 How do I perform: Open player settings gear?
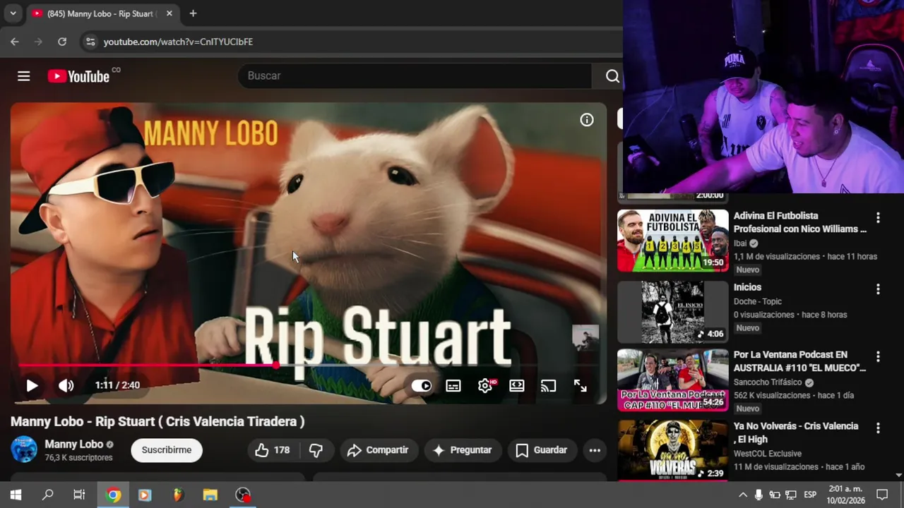(485, 385)
